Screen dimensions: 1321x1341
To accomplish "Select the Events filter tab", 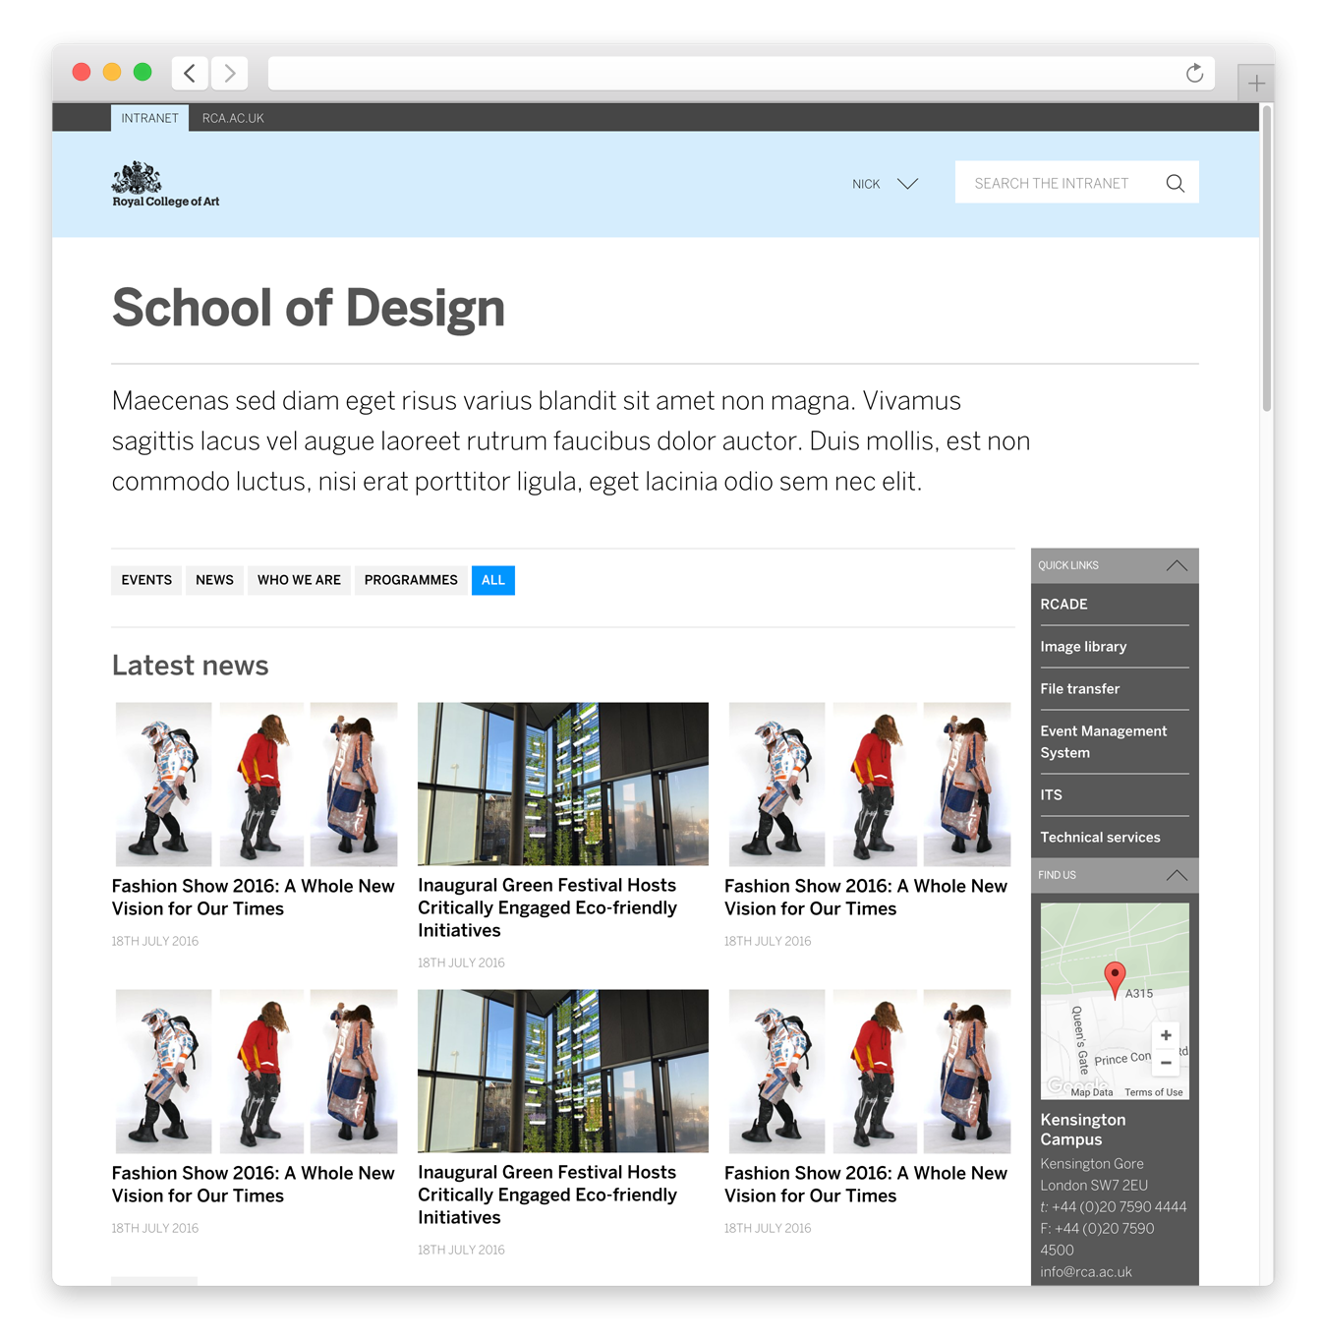I will (x=146, y=580).
